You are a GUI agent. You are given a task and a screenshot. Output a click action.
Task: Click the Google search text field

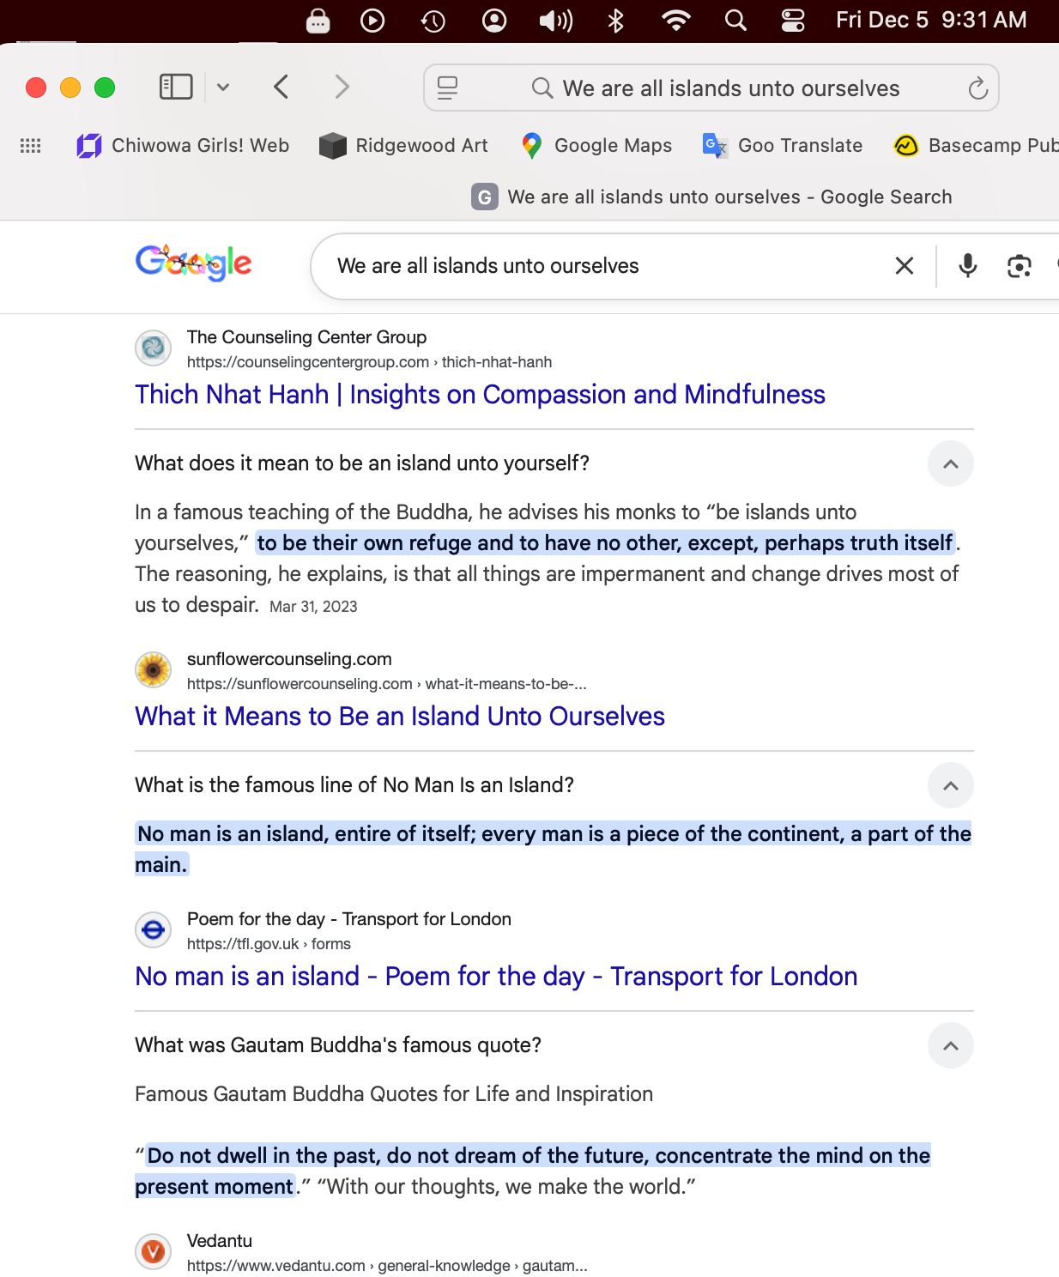(x=601, y=266)
